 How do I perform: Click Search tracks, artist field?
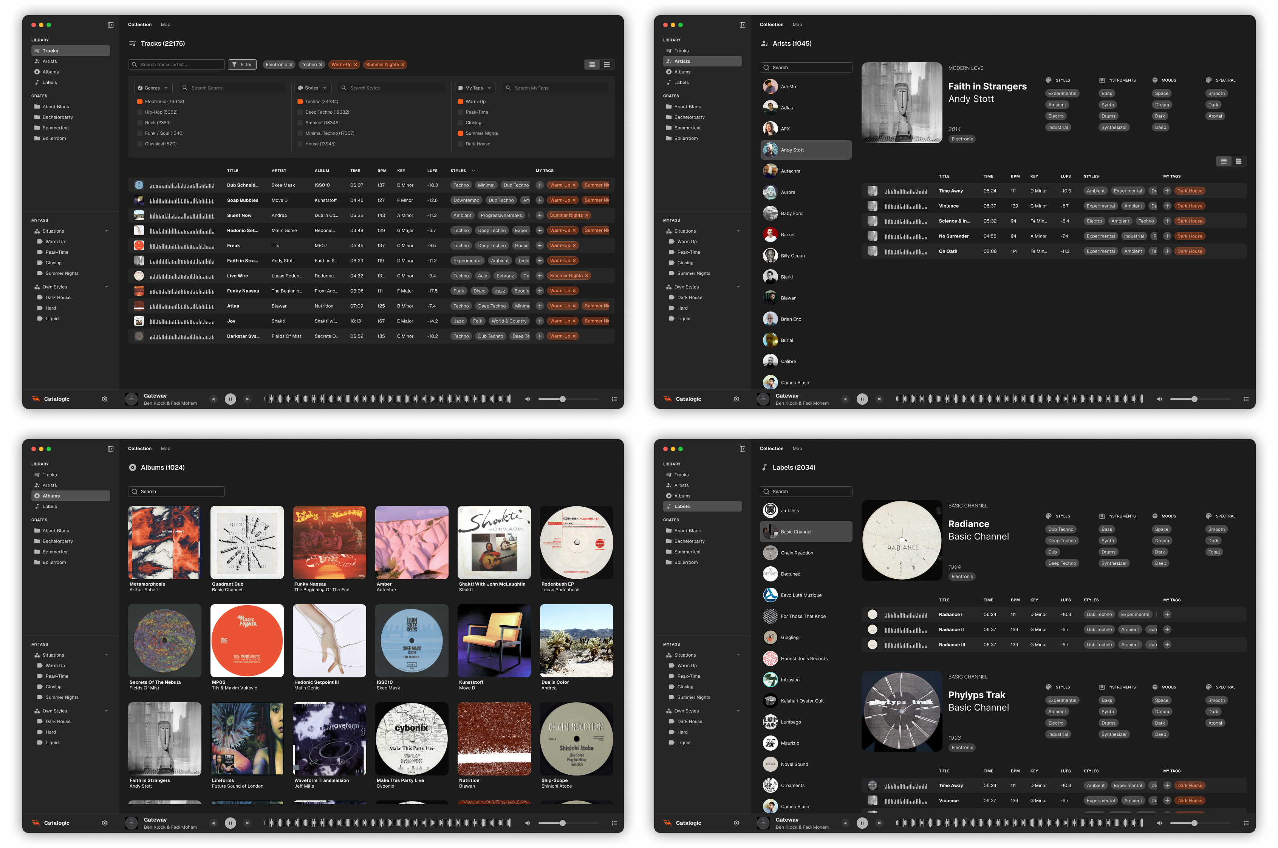tap(176, 64)
